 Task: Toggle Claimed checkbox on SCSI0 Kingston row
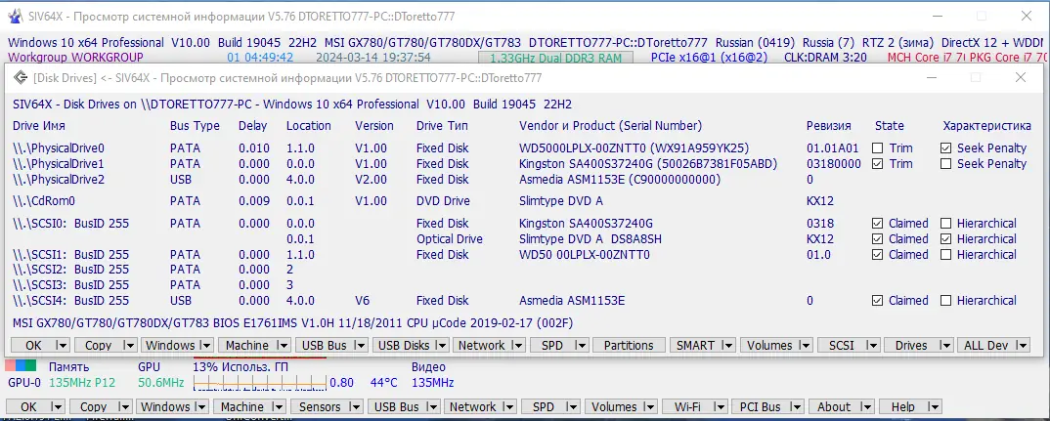coord(878,224)
